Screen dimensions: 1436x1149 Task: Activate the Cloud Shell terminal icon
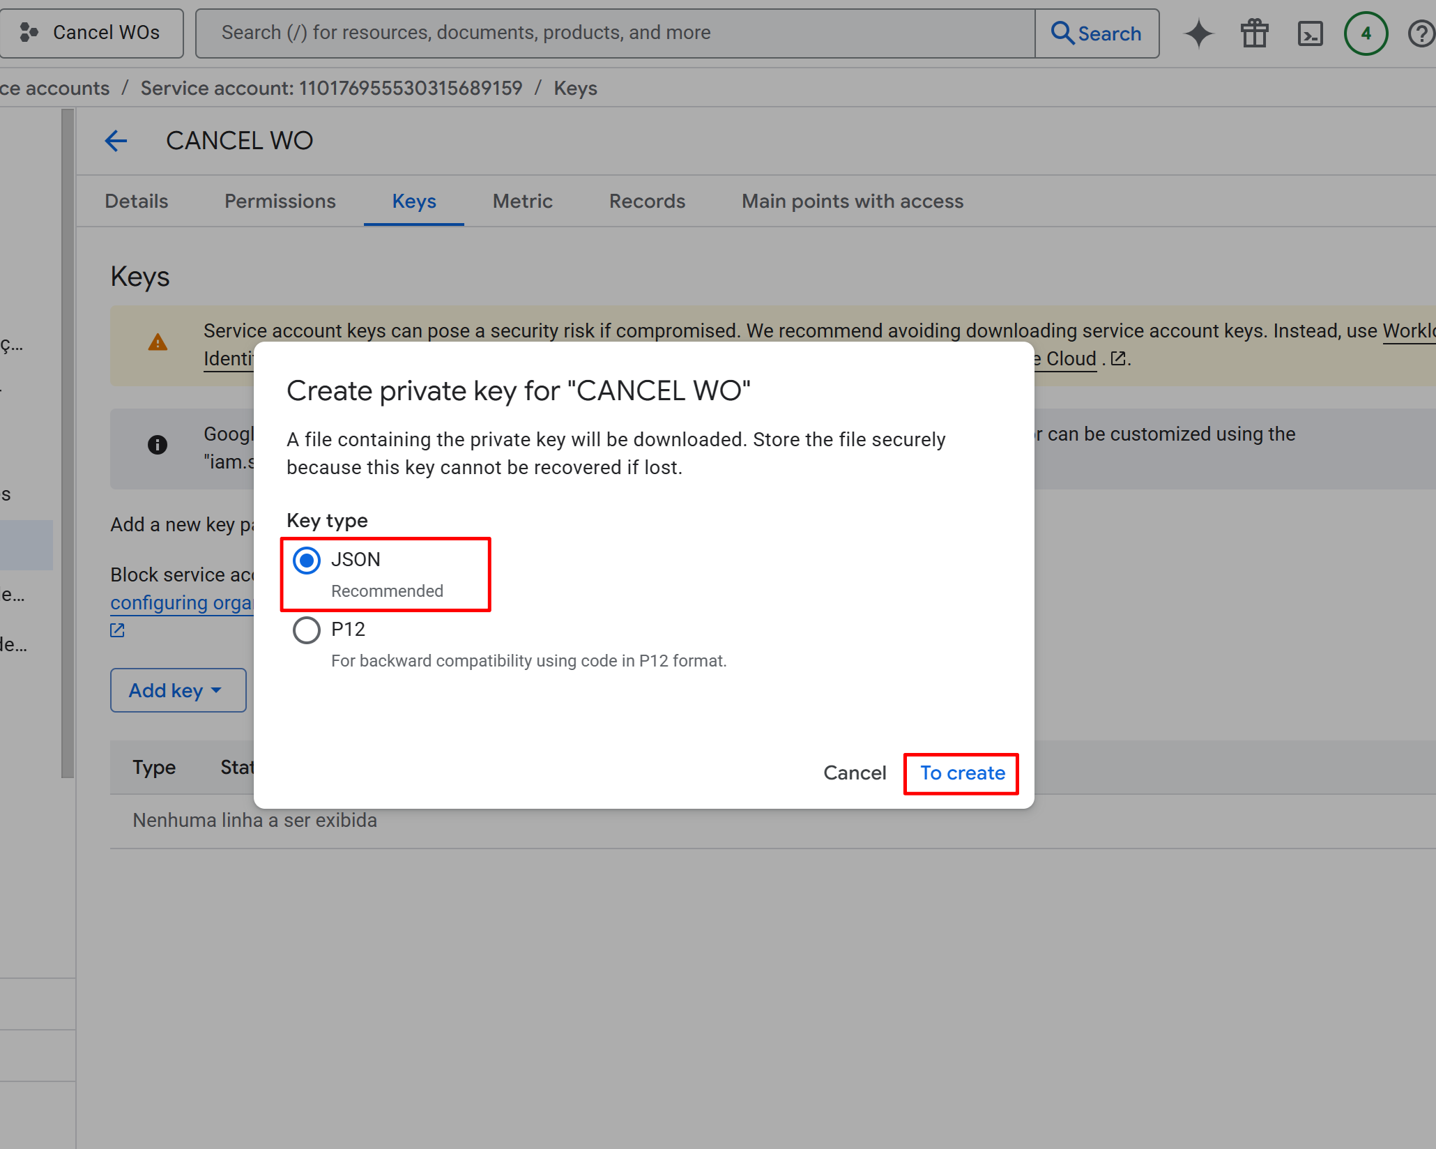click(1310, 33)
